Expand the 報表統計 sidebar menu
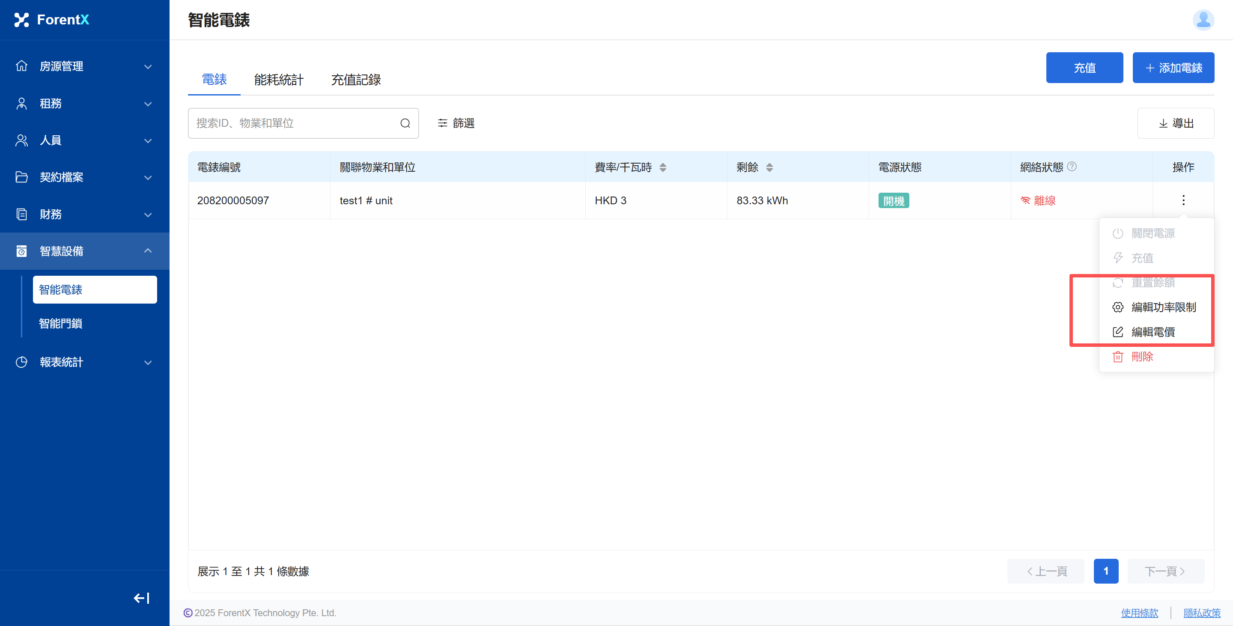The height and width of the screenshot is (626, 1233). click(84, 362)
